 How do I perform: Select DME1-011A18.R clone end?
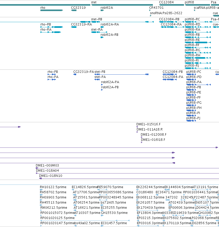pos(137,132)
